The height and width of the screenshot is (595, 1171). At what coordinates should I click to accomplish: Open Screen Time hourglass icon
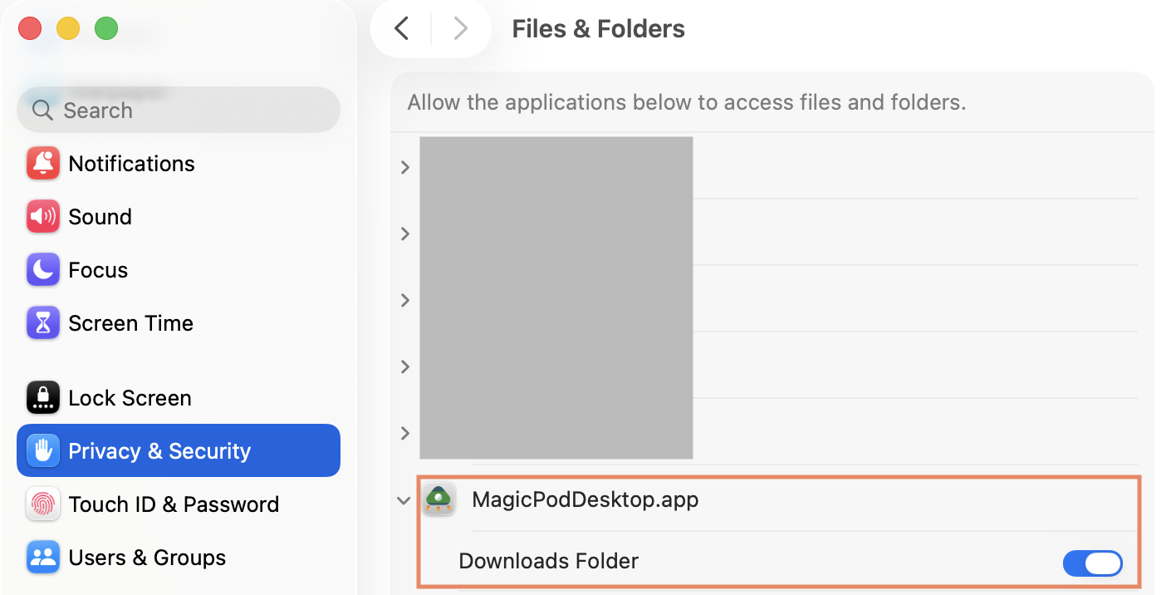pos(43,323)
